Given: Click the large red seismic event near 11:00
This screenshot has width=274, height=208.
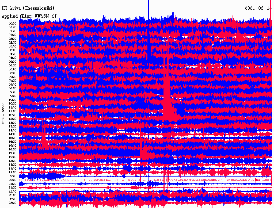Looking at the screenshot, I should 169,104.
